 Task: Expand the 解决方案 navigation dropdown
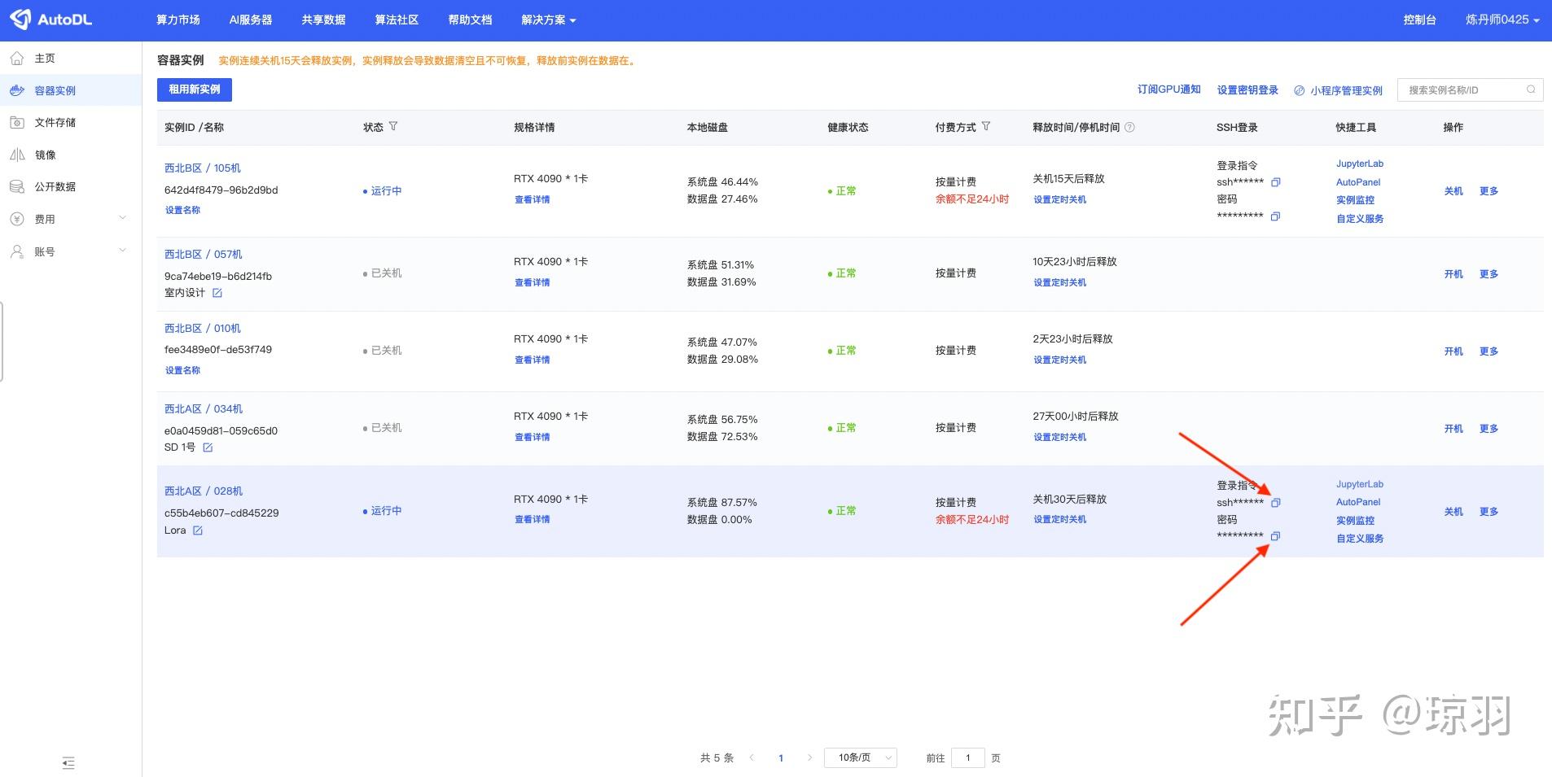547,20
